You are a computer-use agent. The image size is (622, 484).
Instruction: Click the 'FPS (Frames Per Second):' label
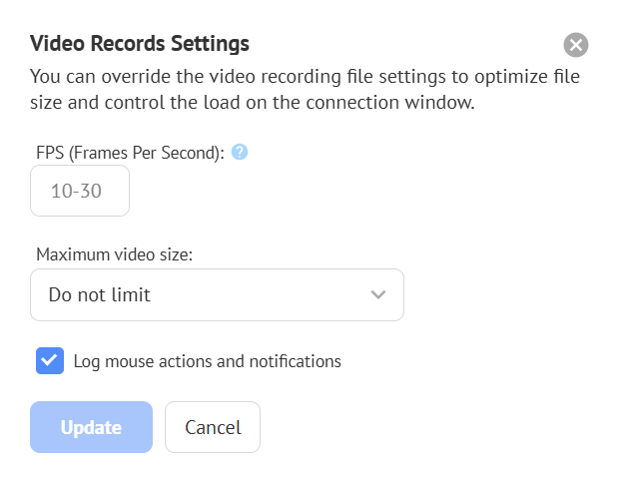pyautogui.click(x=130, y=154)
